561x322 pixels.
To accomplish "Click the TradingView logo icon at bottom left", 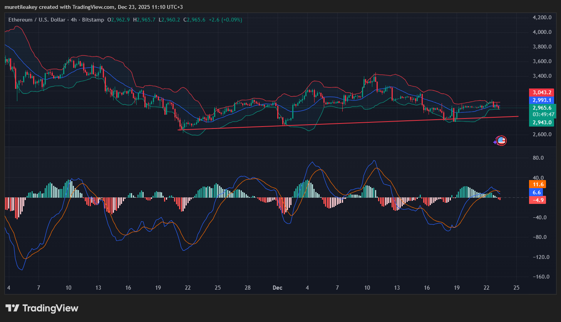I will coord(12,308).
